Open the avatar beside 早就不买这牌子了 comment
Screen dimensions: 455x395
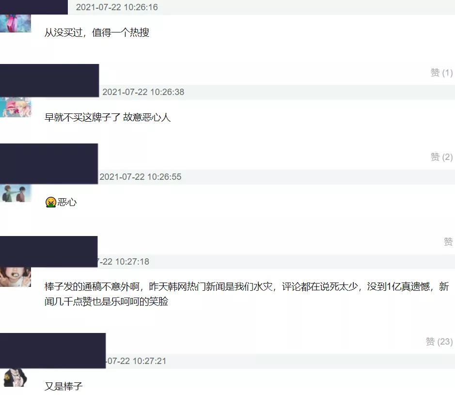pyautogui.click(x=16, y=107)
